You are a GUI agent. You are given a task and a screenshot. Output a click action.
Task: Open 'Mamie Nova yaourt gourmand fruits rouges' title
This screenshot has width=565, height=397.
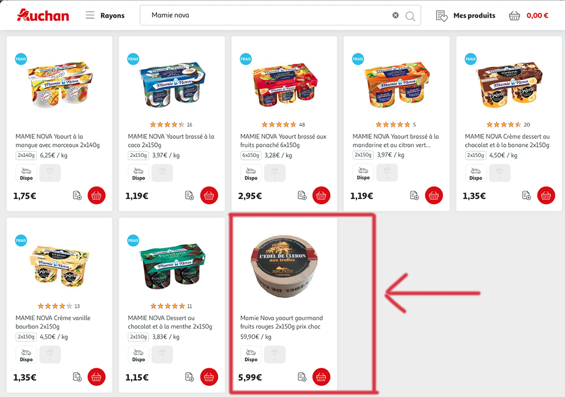coord(281,322)
